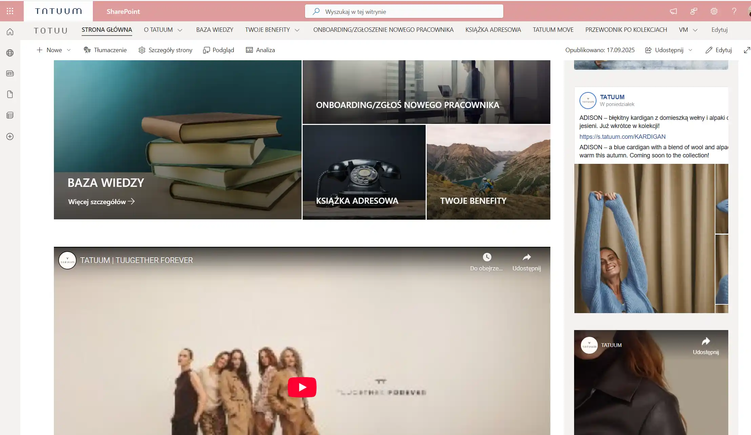
Task: Click the megaphone icon in header
Action: (x=673, y=11)
